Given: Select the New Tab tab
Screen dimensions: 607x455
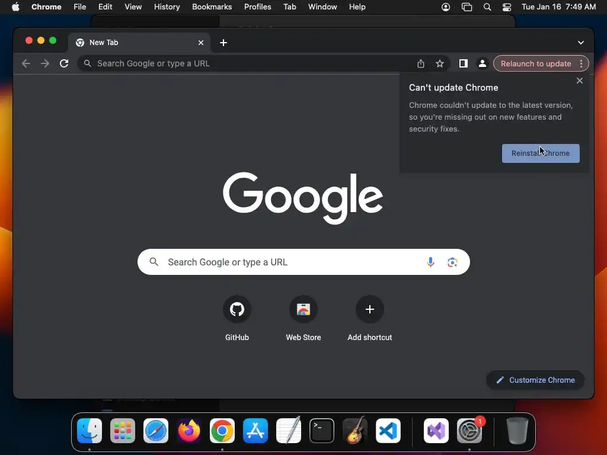Looking at the screenshot, I should [x=139, y=43].
